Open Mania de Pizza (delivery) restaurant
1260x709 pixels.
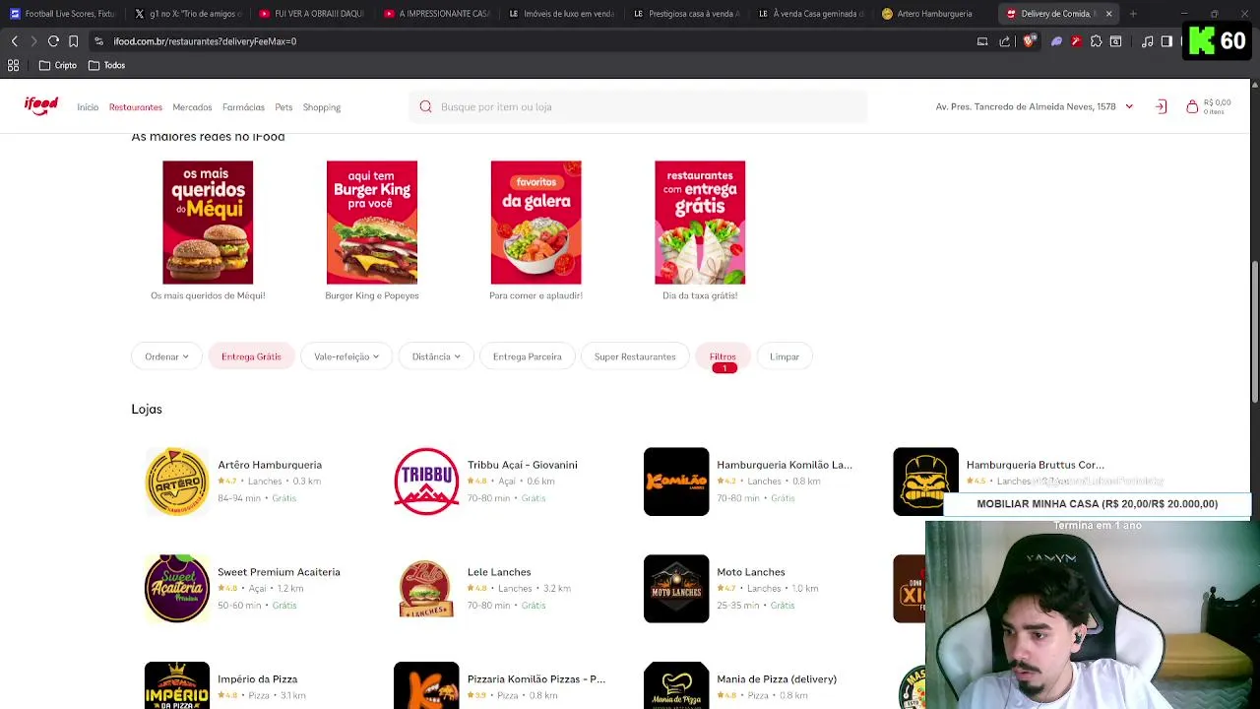(776, 679)
